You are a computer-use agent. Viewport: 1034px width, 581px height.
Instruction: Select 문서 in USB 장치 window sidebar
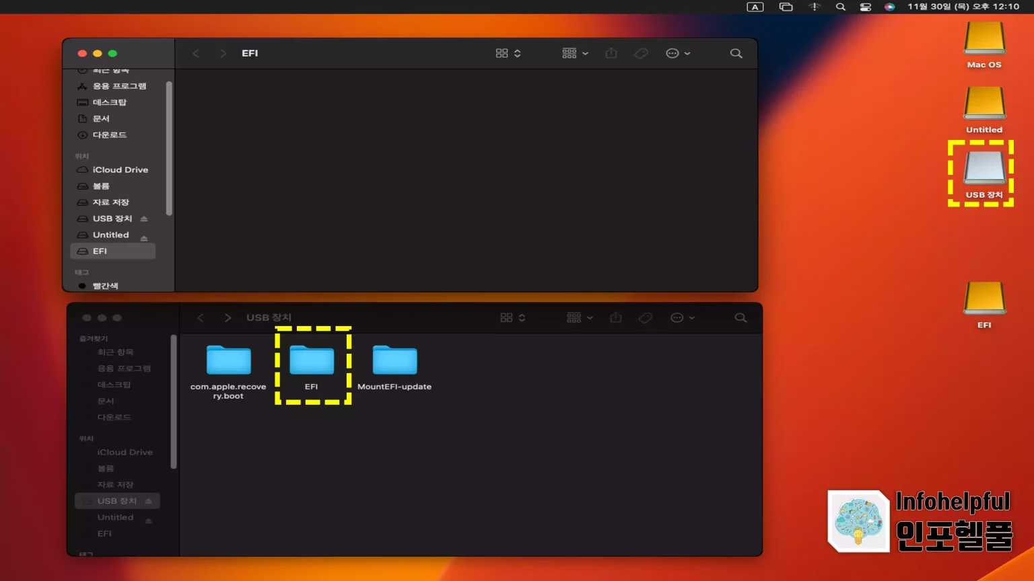click(x=118, y=401)
